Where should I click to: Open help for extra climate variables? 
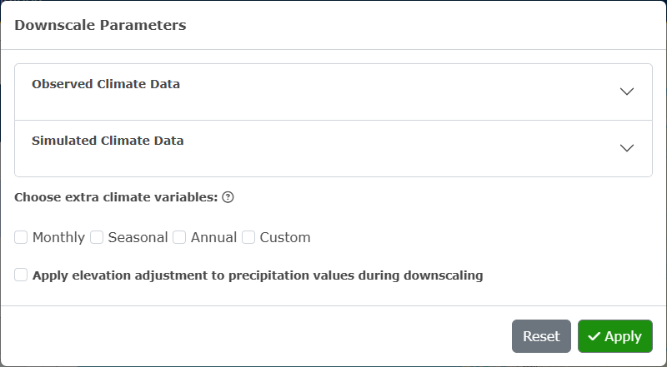228,197
